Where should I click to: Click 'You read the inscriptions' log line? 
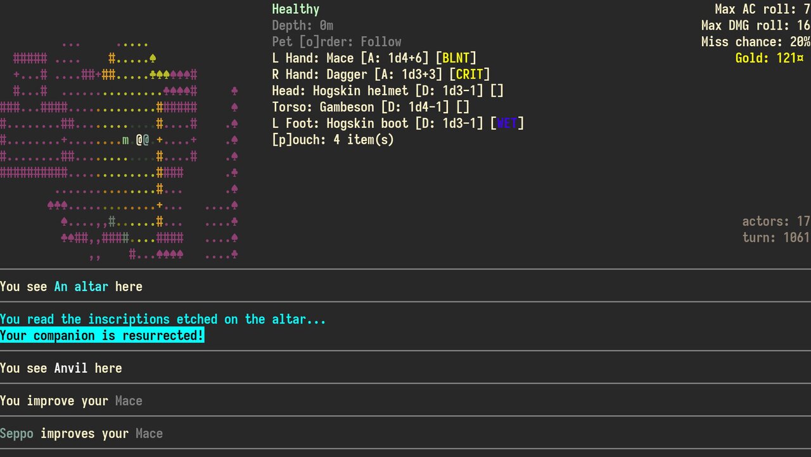pos(163,319)
